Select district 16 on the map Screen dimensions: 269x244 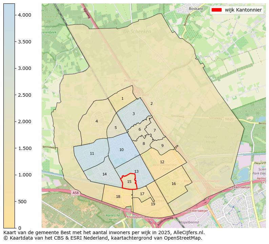point(173,184)
